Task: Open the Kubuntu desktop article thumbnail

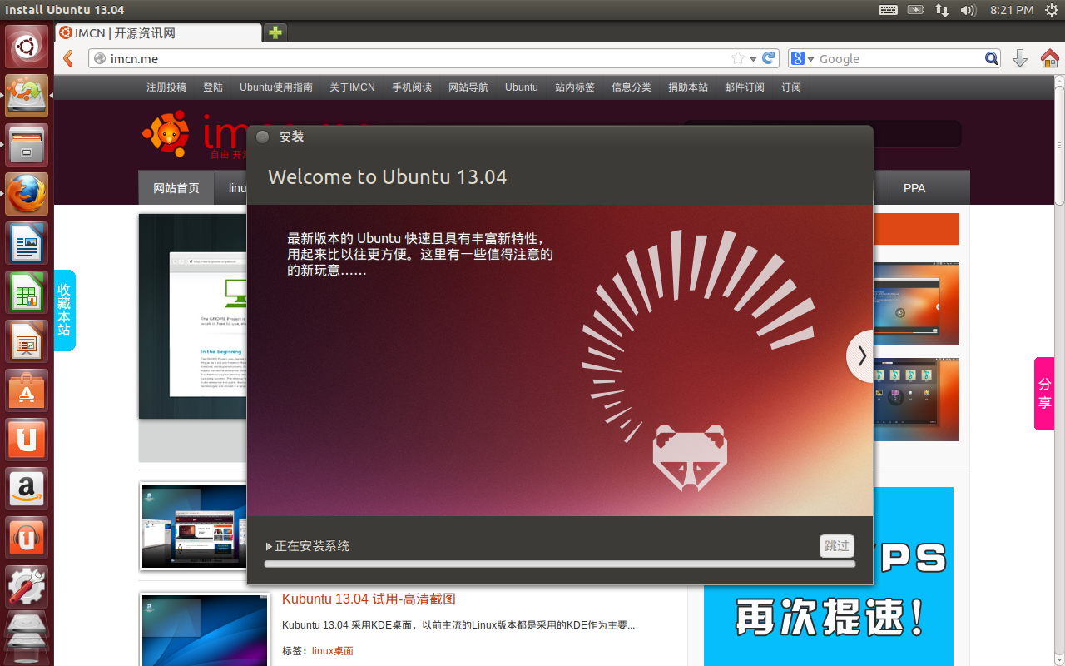Action: pyautogui.click(x=206, y=630)
